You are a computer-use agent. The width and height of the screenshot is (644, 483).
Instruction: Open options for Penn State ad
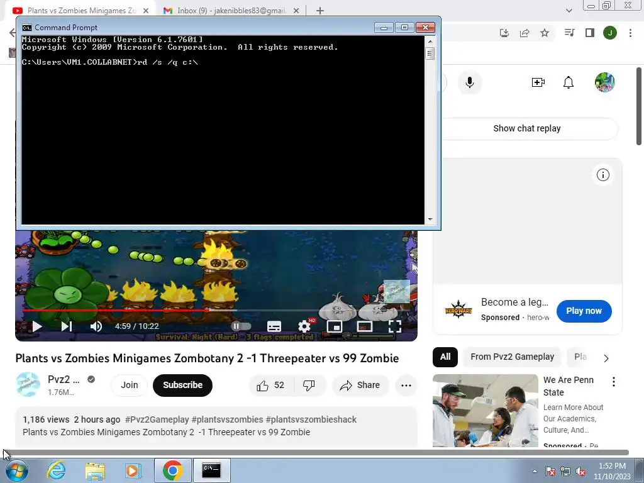tap(614, 382)
